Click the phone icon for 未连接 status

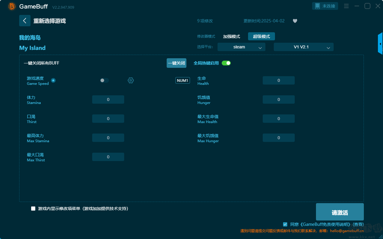[317, 6]
